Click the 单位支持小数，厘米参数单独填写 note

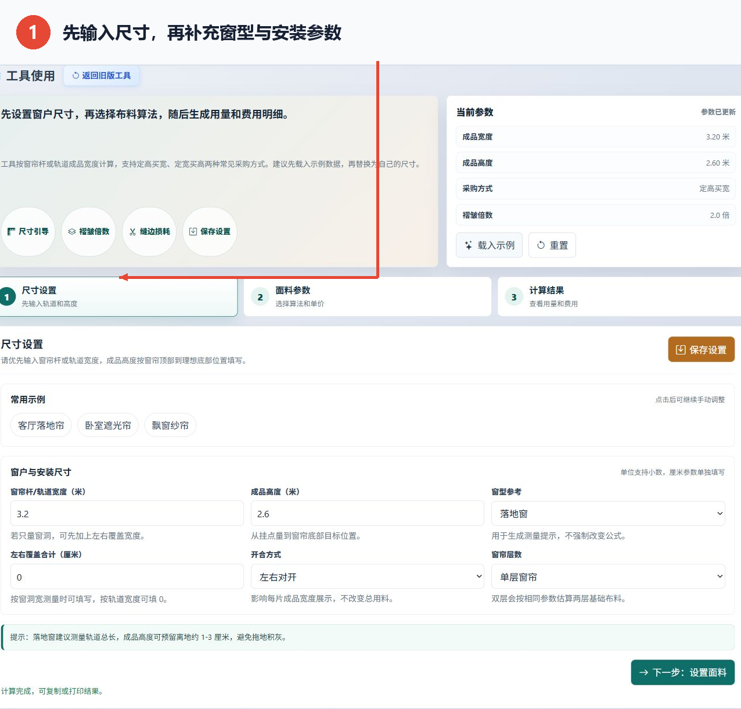click(672, 472)
